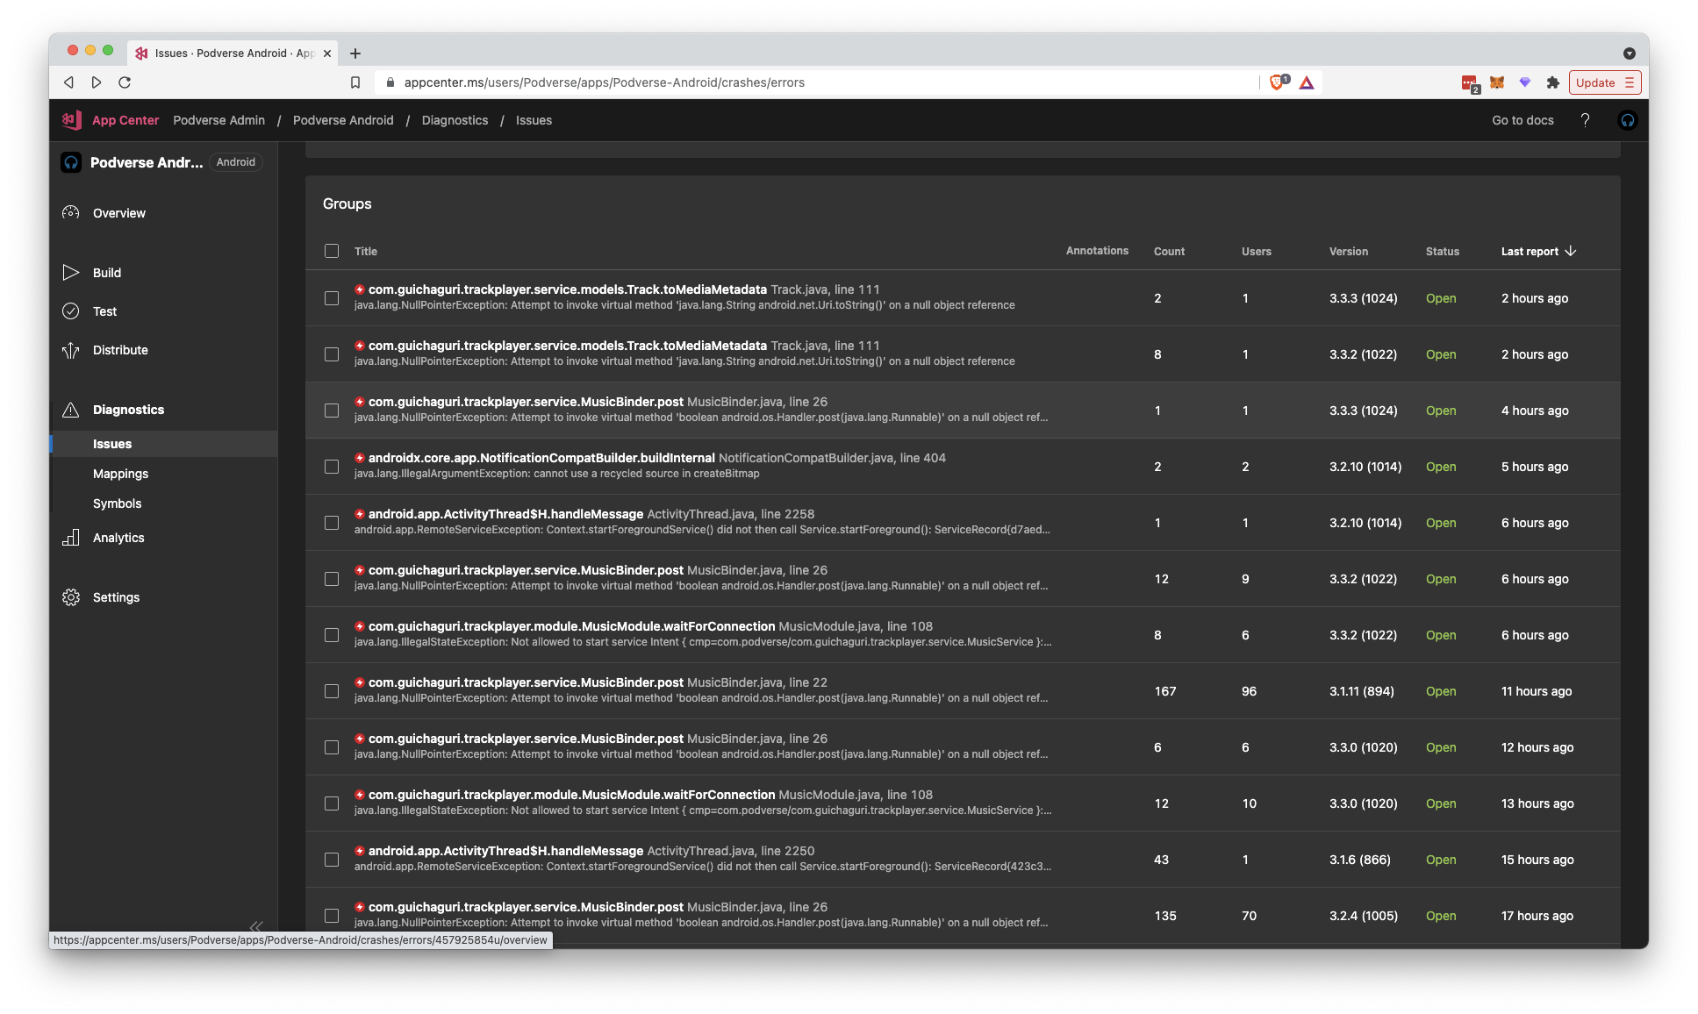
Task: Open Podverse Android from the breadcrumb
Action: pos(343,120)
